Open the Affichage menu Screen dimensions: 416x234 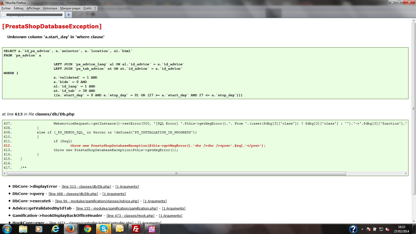click(33, 8)
